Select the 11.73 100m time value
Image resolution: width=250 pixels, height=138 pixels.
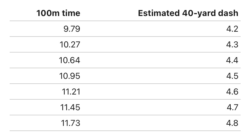click(x=70, y=123)
